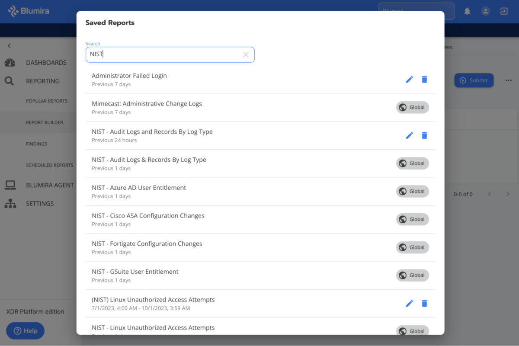Delete the (NIST) Linux Unauthorized Access Attempts report

pyautogui.click(x=424, y=303)
